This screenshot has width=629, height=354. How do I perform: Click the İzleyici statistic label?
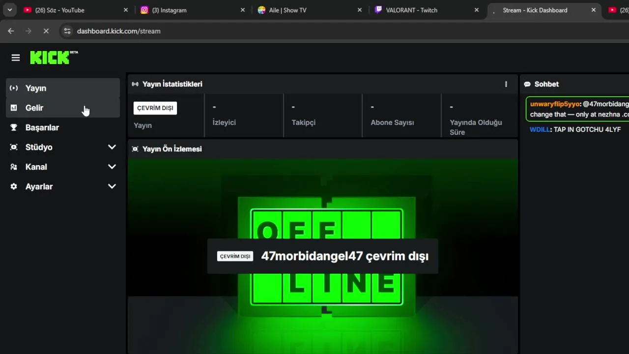coord(224,122)
